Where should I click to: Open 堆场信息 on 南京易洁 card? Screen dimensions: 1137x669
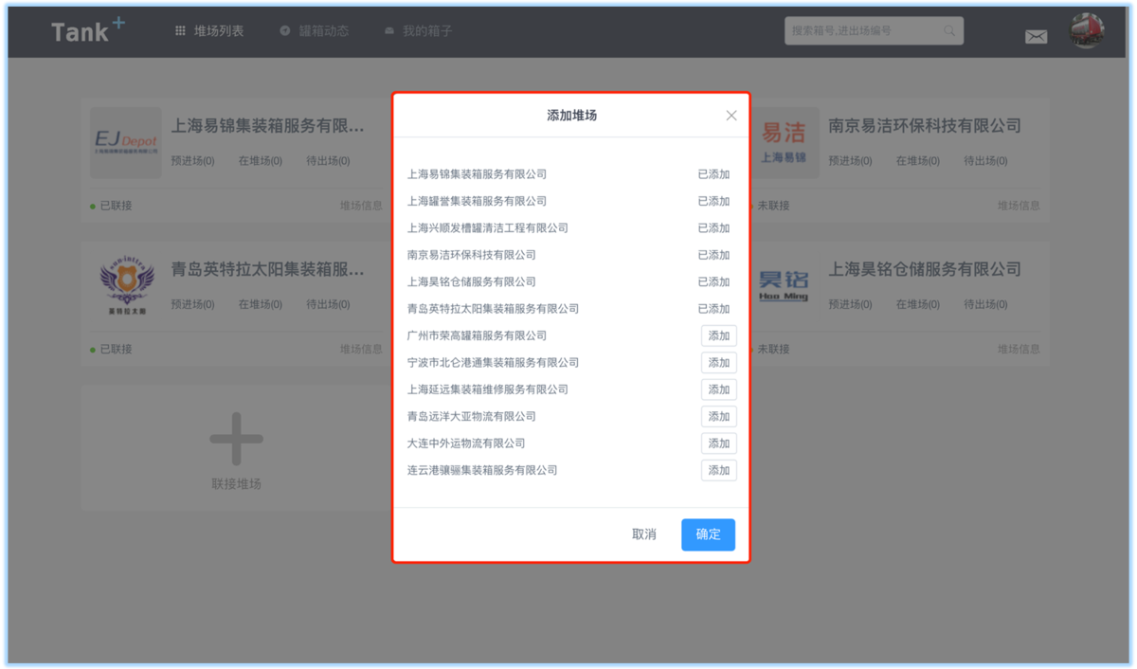1019,206
